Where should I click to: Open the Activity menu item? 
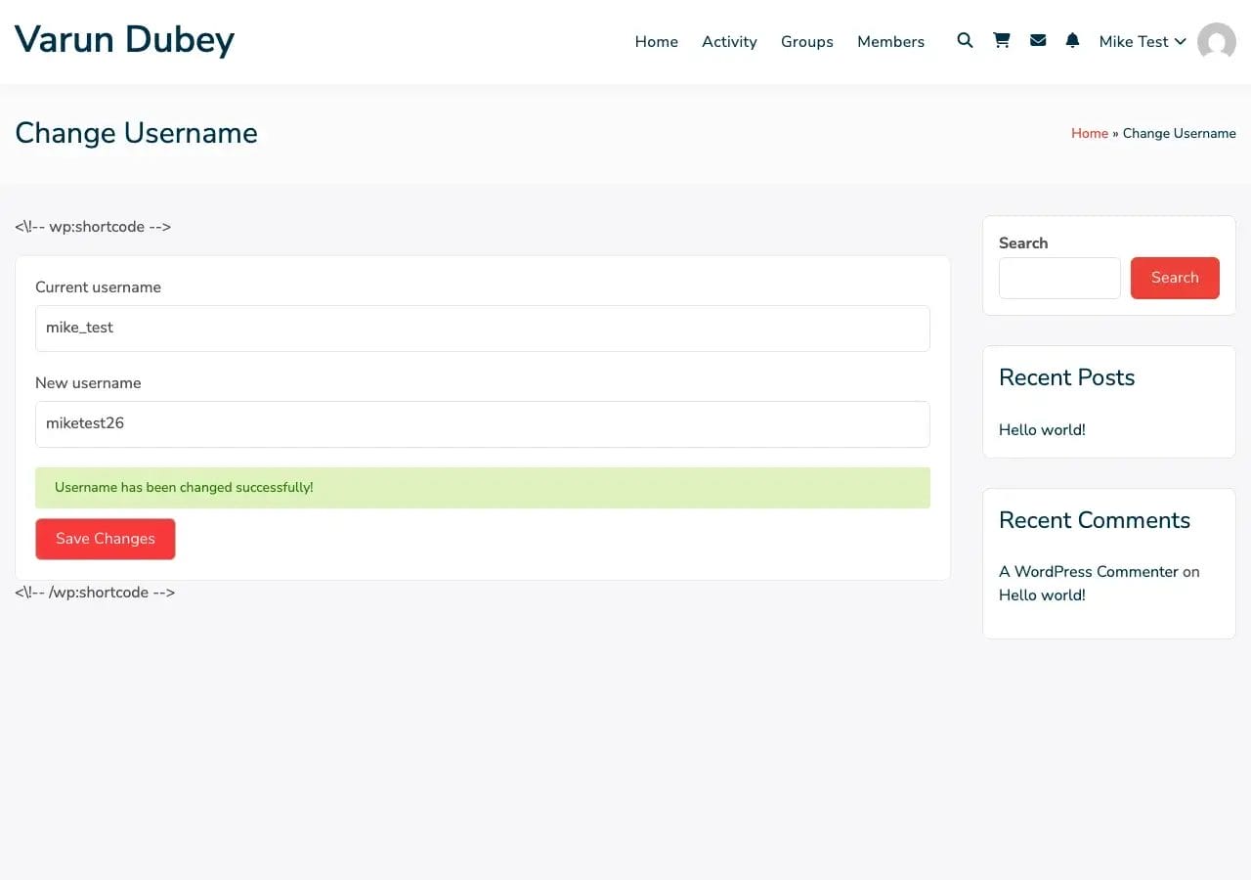click(x=729, y=41)
